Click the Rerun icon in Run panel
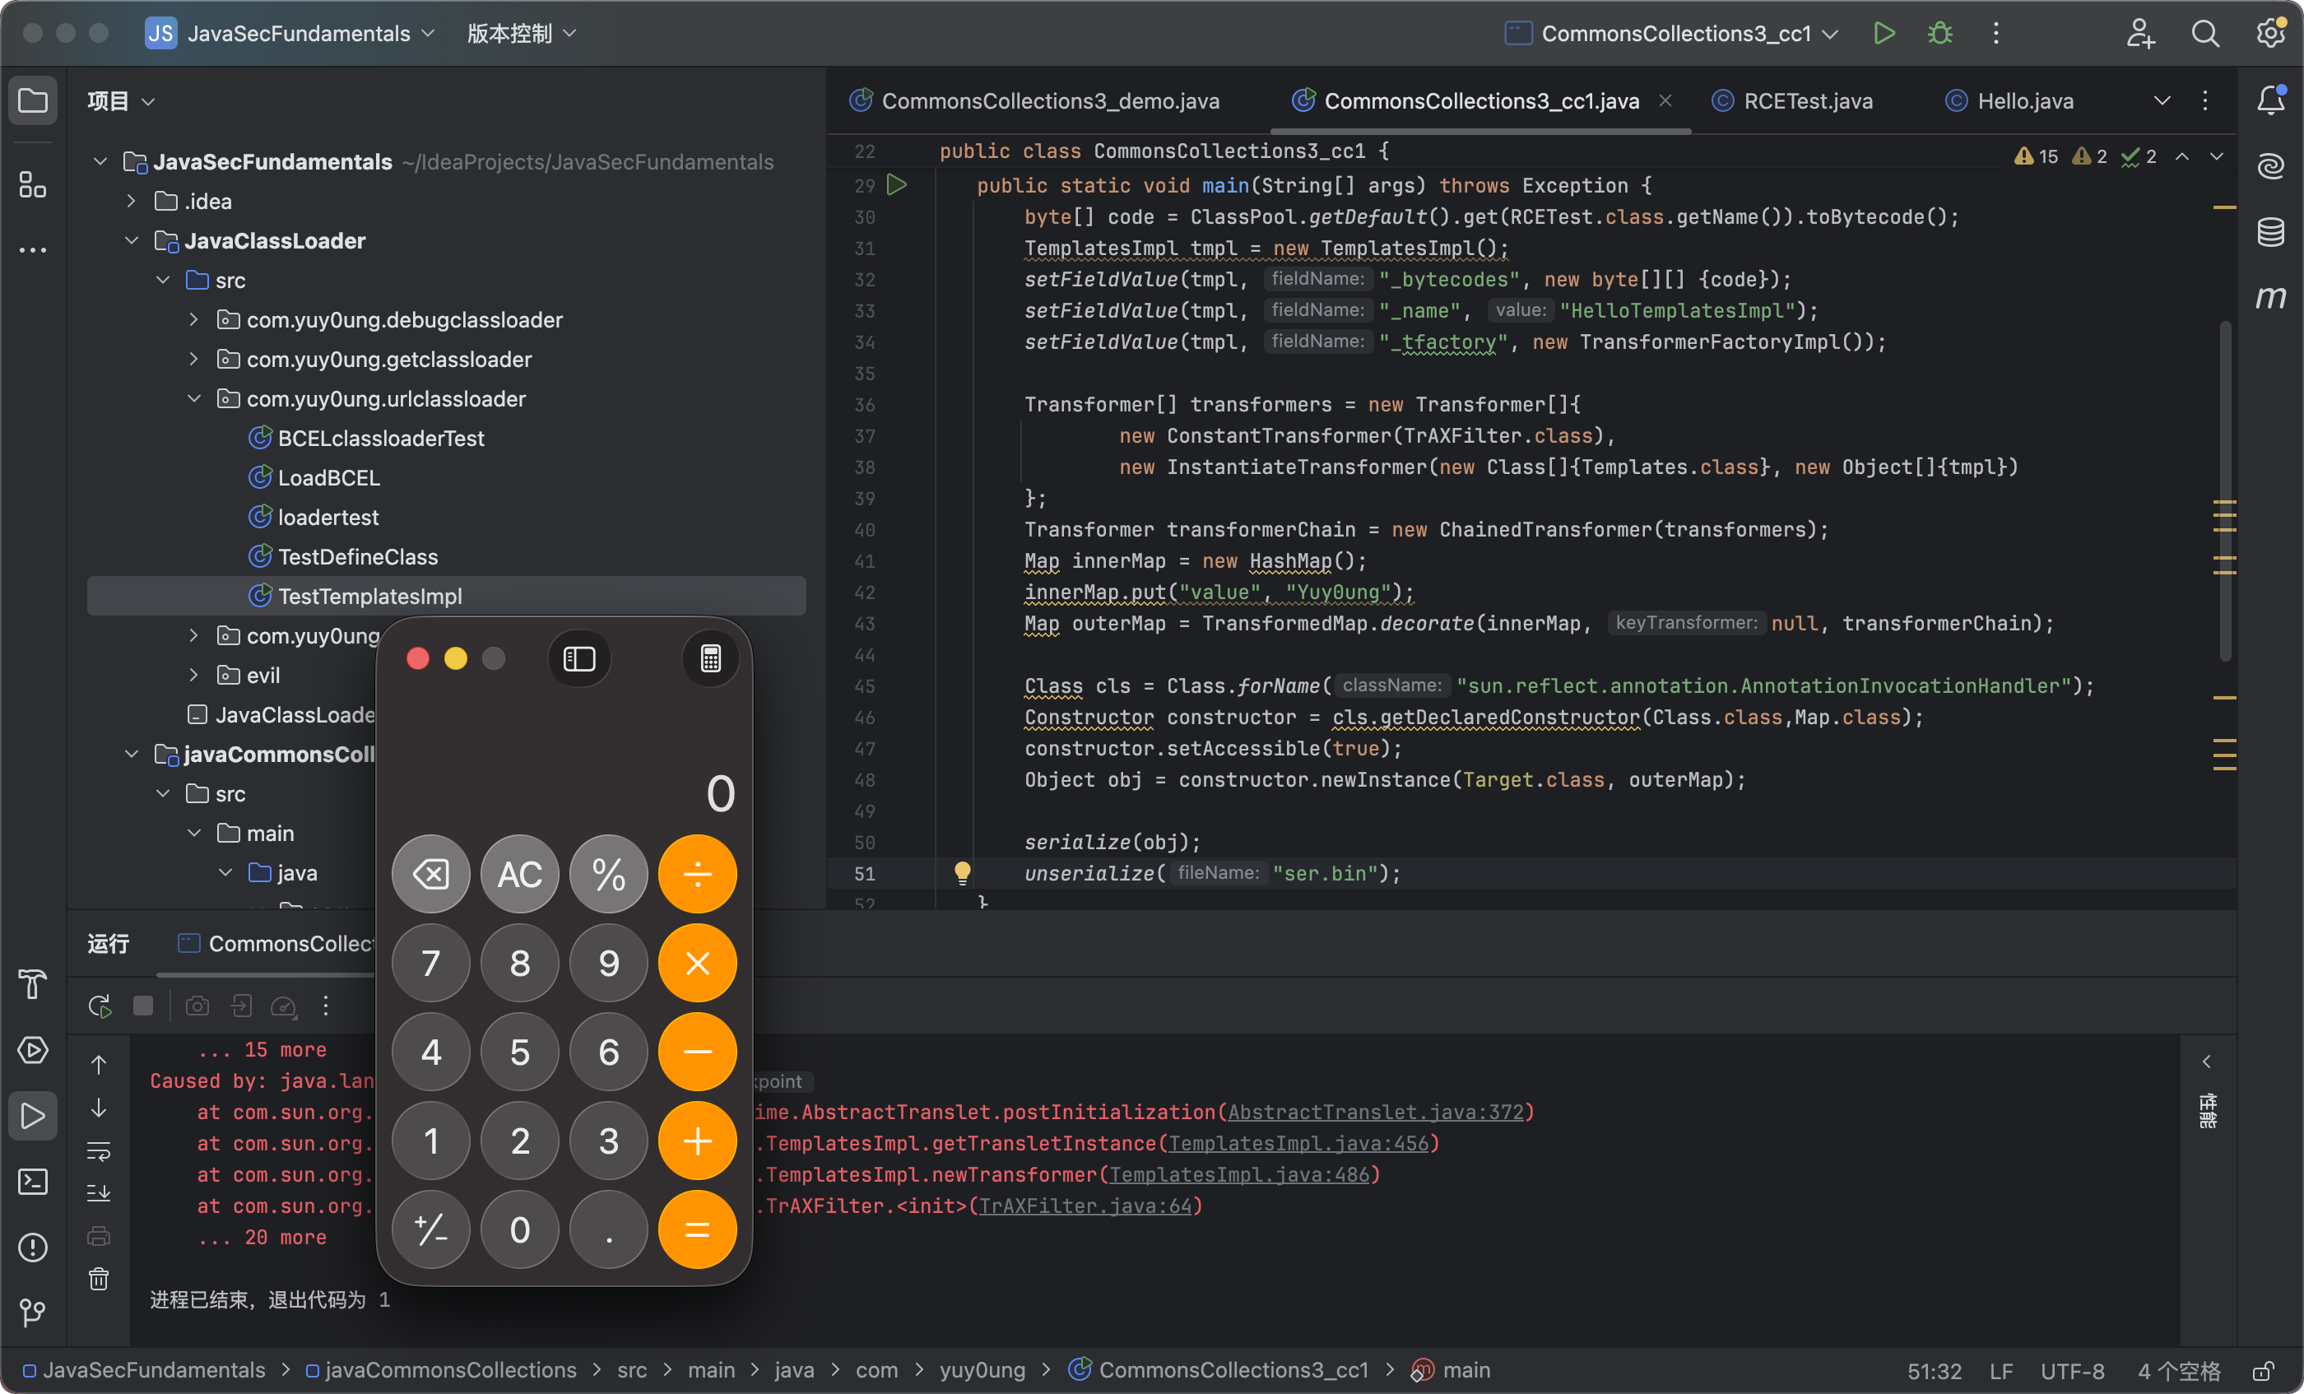This screenshot has height=1394, width=2304. tap(99, 1006)
